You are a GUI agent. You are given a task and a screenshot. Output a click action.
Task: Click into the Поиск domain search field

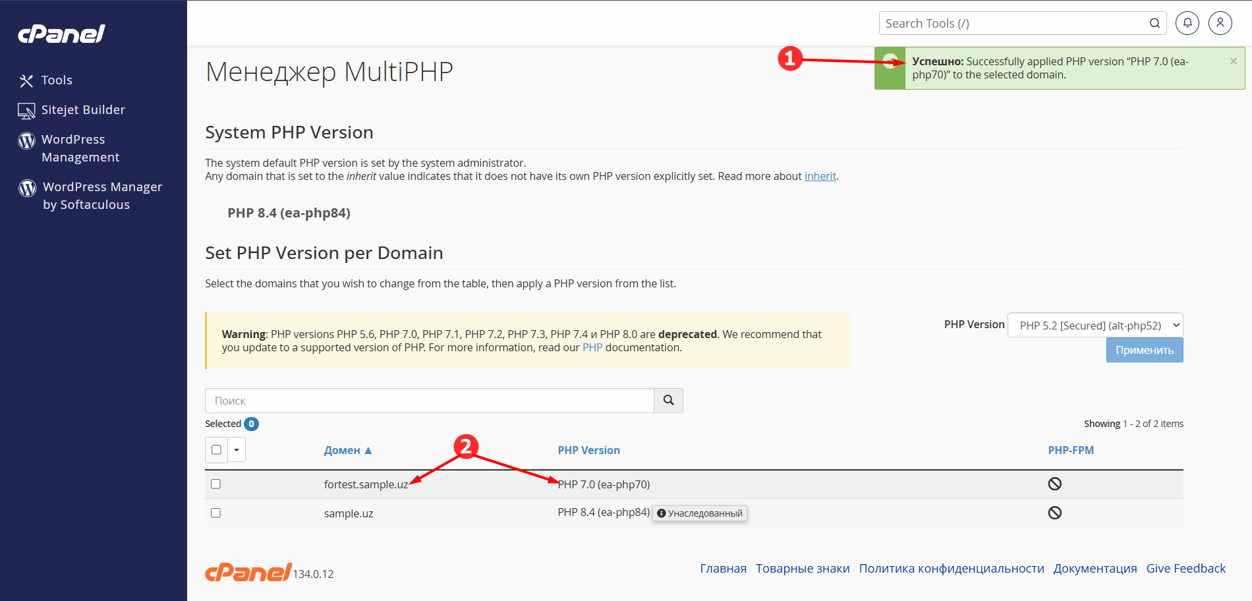coord(430,401)
